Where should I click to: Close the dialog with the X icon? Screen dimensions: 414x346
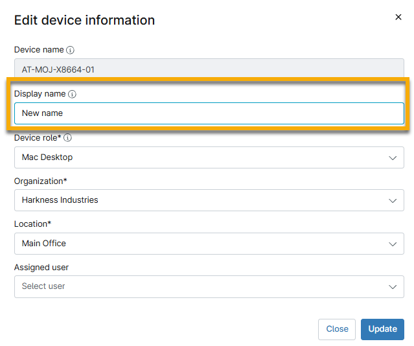tap(398, 17)
